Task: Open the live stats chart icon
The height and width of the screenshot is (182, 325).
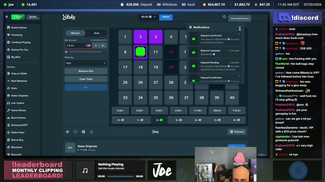Action: pyautogui.click(x=84, y=132)
